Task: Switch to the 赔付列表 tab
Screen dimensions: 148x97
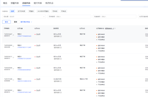Action: point(38,3)
